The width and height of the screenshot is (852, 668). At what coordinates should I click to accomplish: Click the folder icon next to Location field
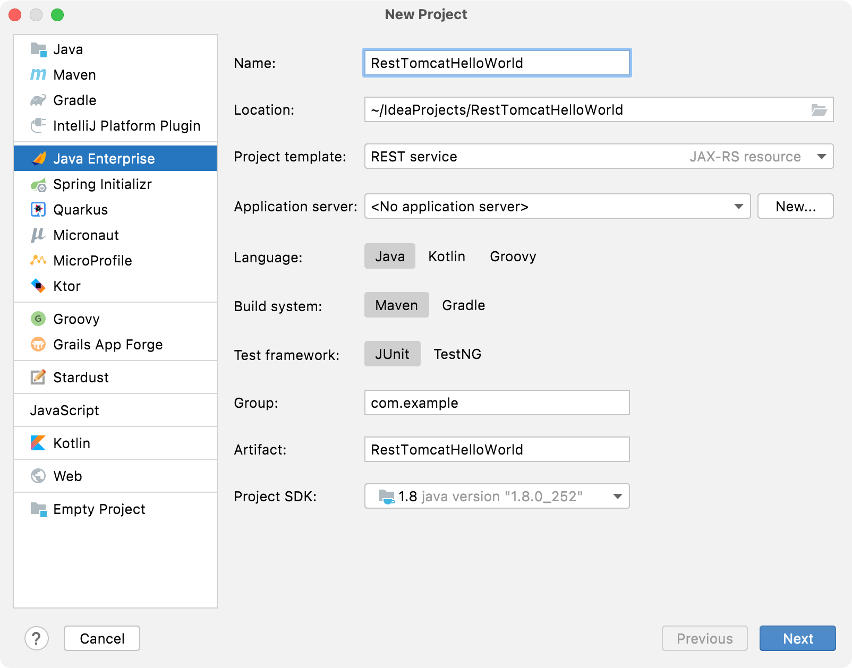(x=819, y=110)
